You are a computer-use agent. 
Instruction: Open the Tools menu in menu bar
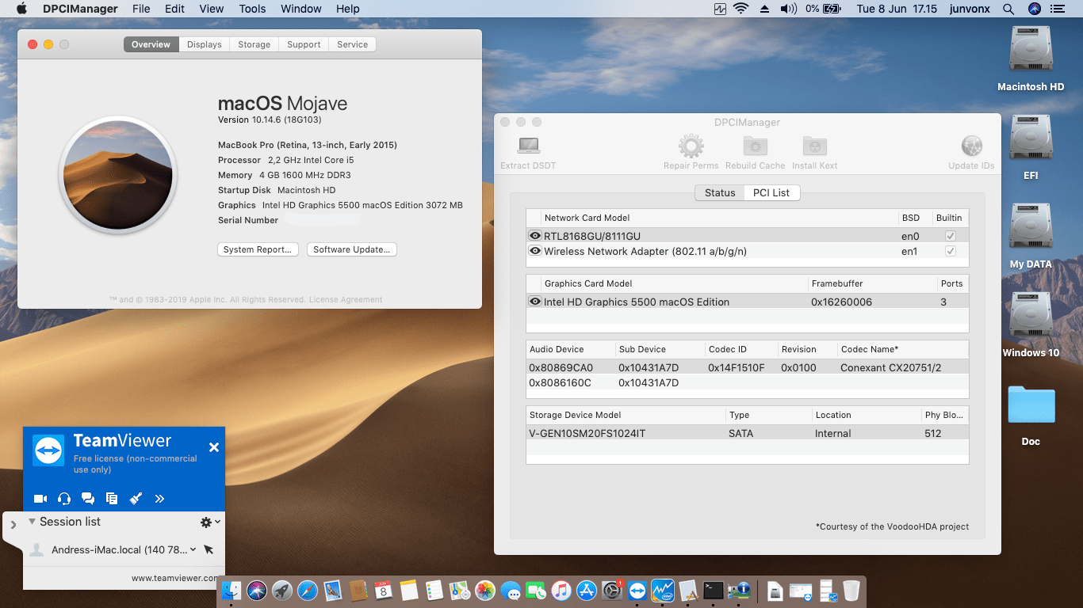pyautogui.click(x=252, y=9)
